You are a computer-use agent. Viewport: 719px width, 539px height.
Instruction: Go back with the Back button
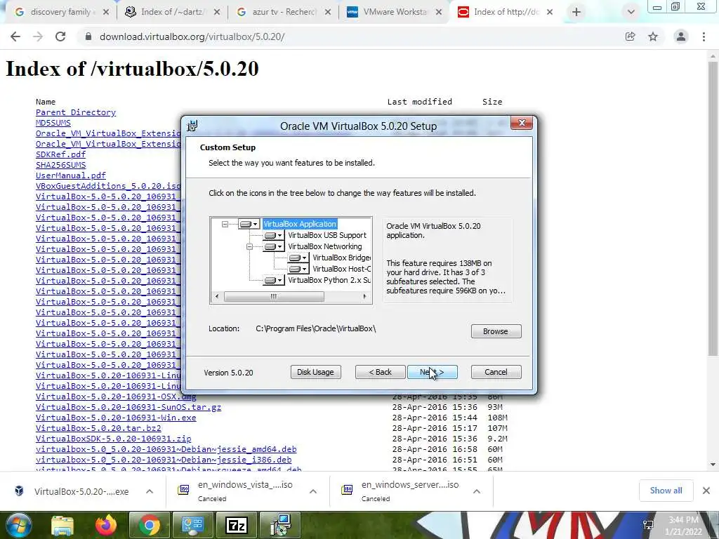[x=380, y=372]
